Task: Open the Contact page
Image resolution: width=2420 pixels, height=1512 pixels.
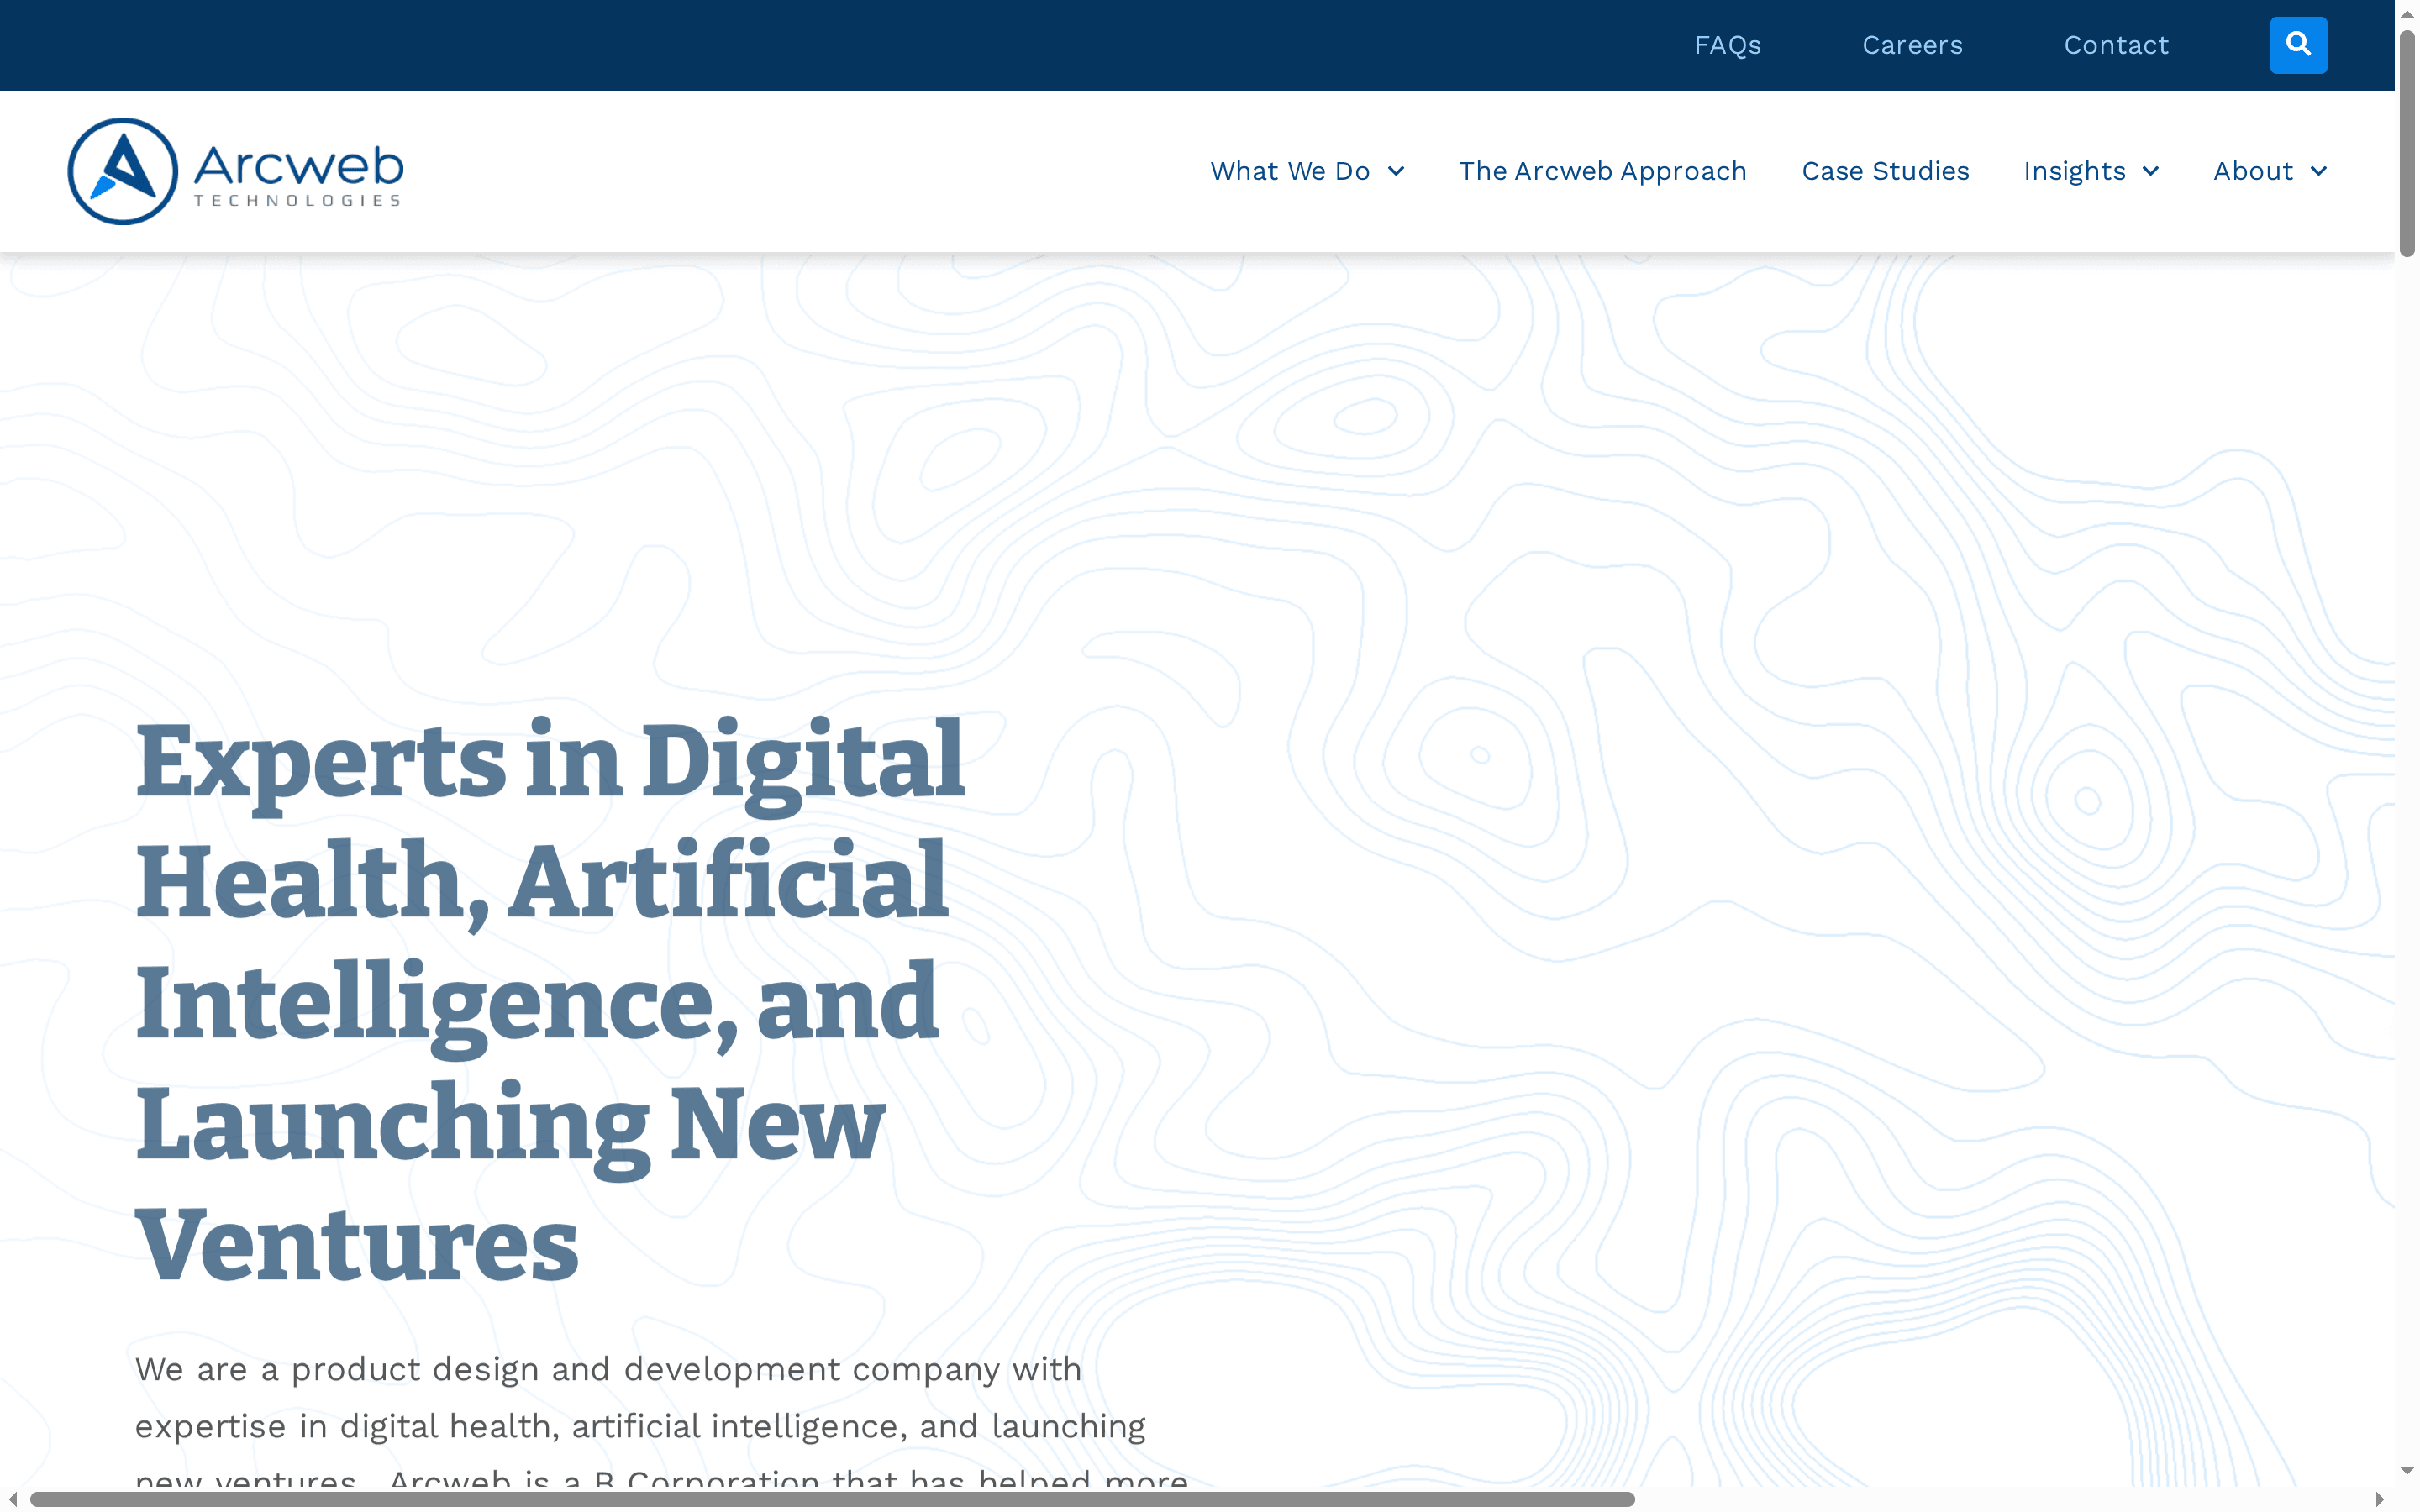Action: click(x=2117, y=44)
